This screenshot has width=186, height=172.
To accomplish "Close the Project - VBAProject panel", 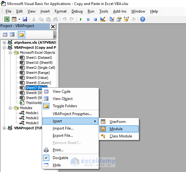I will tap(53, 27).
